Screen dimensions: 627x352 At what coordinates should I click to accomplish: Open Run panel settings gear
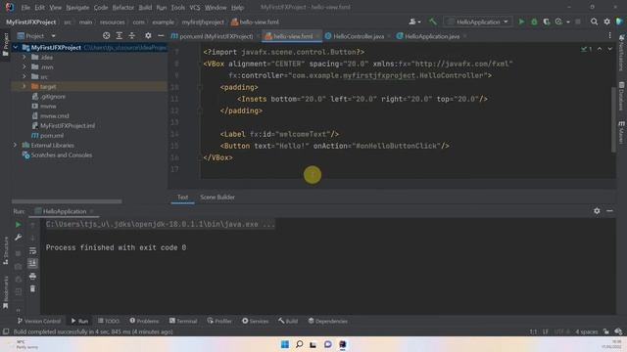(597, 211)
